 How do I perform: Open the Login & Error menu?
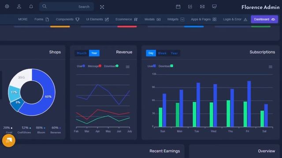coord(235,19)
